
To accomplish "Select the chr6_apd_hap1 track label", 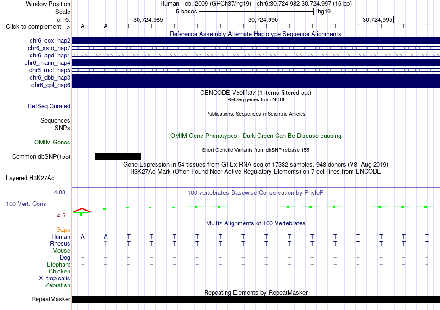I will point(50,55).
